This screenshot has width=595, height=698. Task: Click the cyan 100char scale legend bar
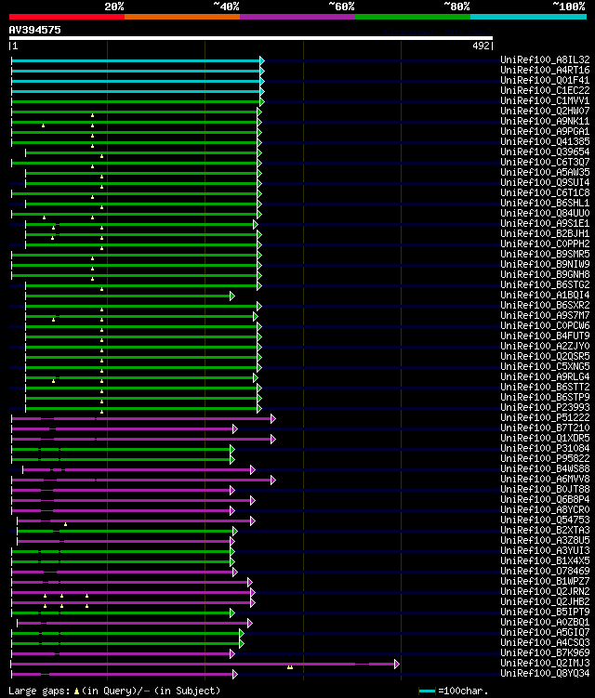pyautogui.click(x=427, y=691)
